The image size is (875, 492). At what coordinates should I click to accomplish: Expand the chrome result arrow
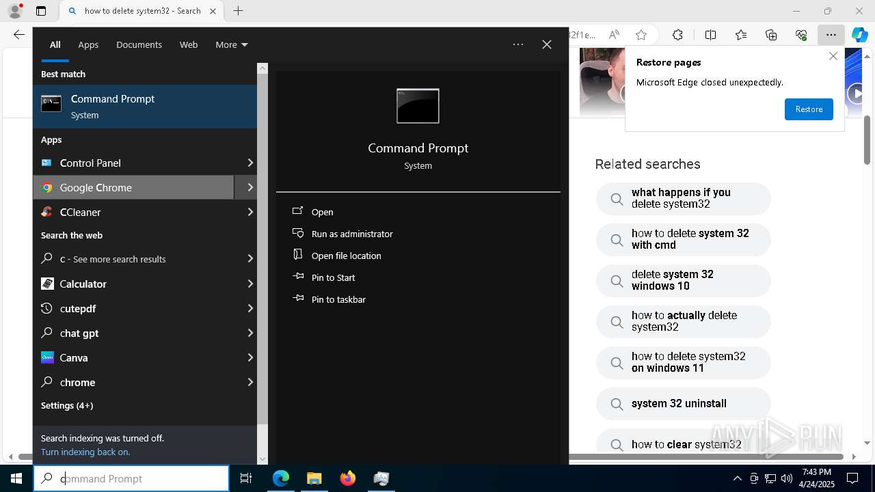[x=250, y=382]
